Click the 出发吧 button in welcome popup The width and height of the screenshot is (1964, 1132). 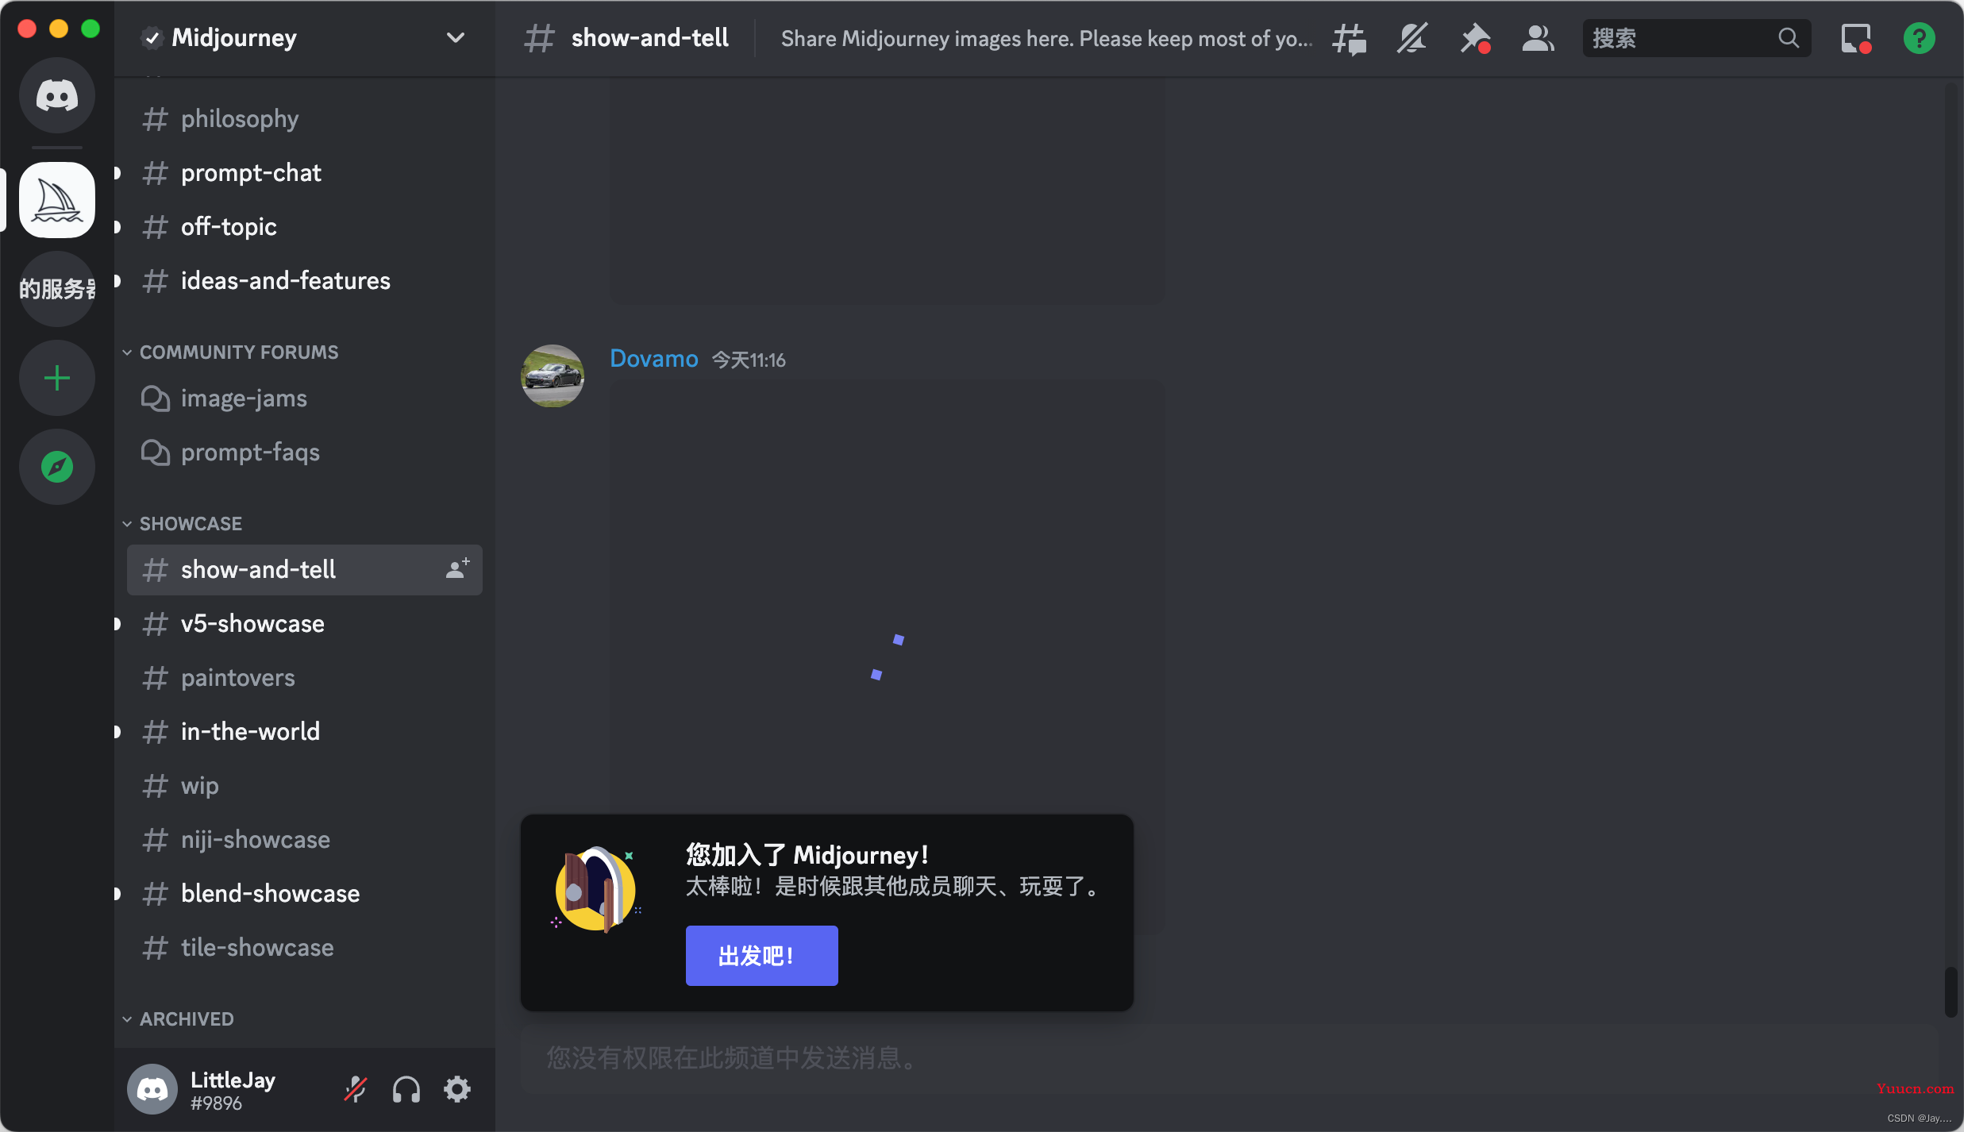(760, 955)
